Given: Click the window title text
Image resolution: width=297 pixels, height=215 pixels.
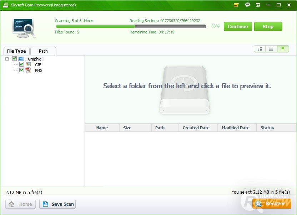Looking at the screenshot, I should [43, 5].
